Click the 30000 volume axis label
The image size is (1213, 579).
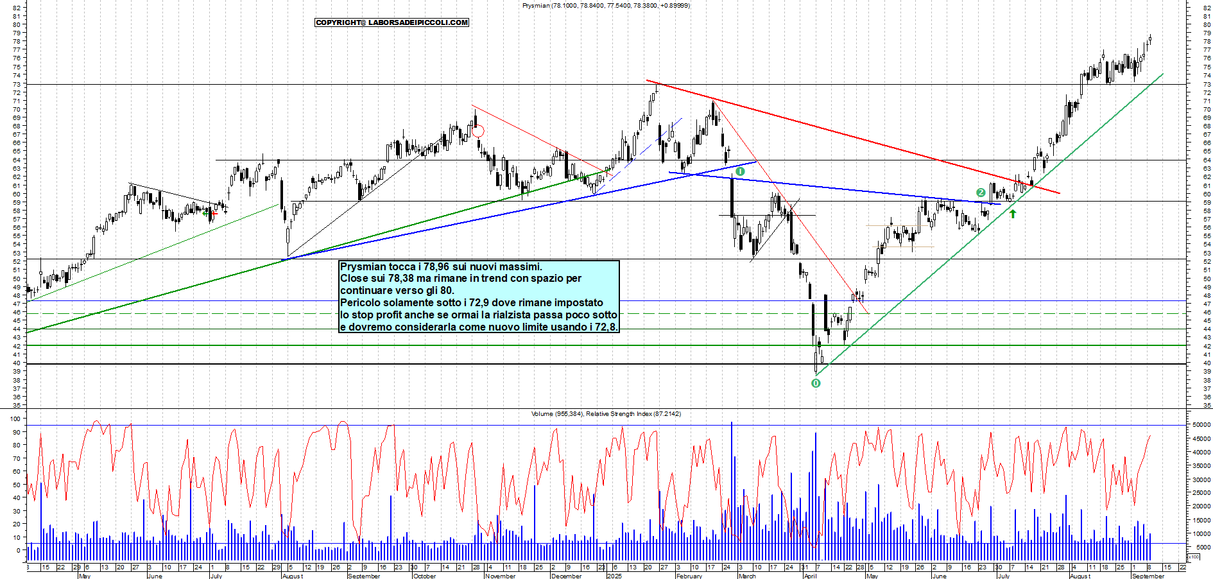pos(1201,480)
